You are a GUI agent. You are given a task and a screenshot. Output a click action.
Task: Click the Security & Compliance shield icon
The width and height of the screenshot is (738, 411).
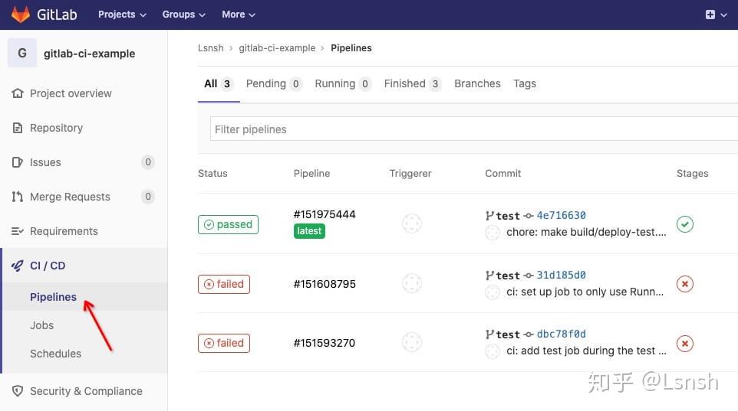[x=18, y=391]
